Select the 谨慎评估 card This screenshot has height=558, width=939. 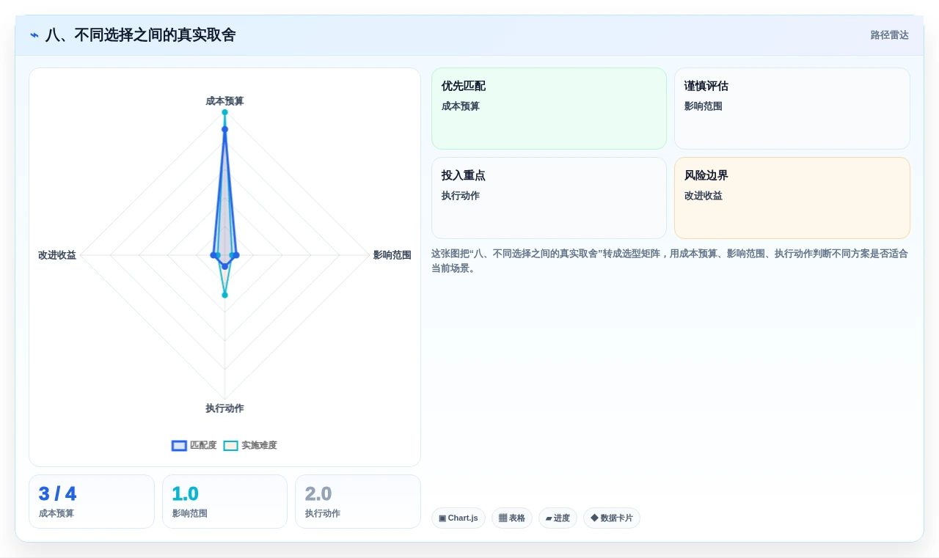[x=792, y=109]
